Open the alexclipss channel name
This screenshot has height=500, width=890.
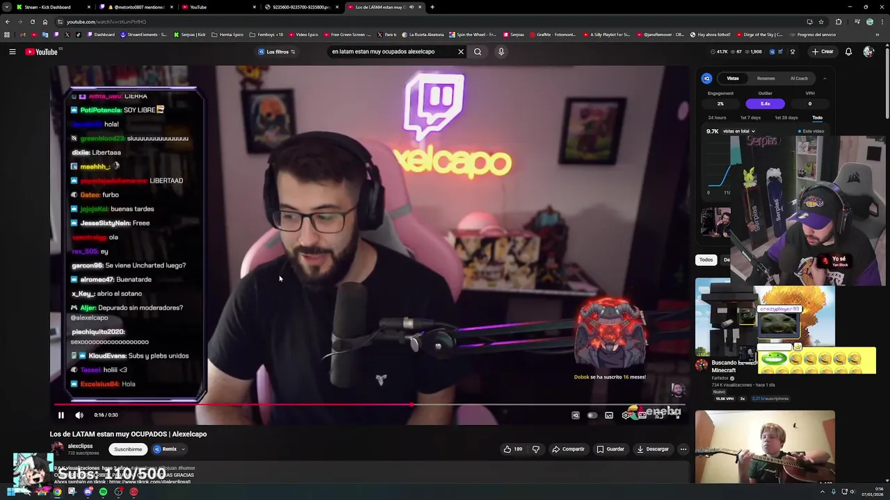[80, 446]
